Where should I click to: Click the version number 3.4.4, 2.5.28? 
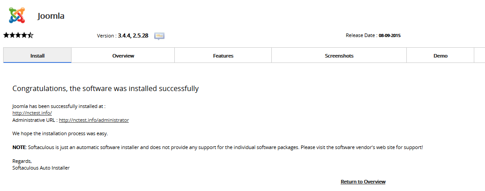pos(133,36)
